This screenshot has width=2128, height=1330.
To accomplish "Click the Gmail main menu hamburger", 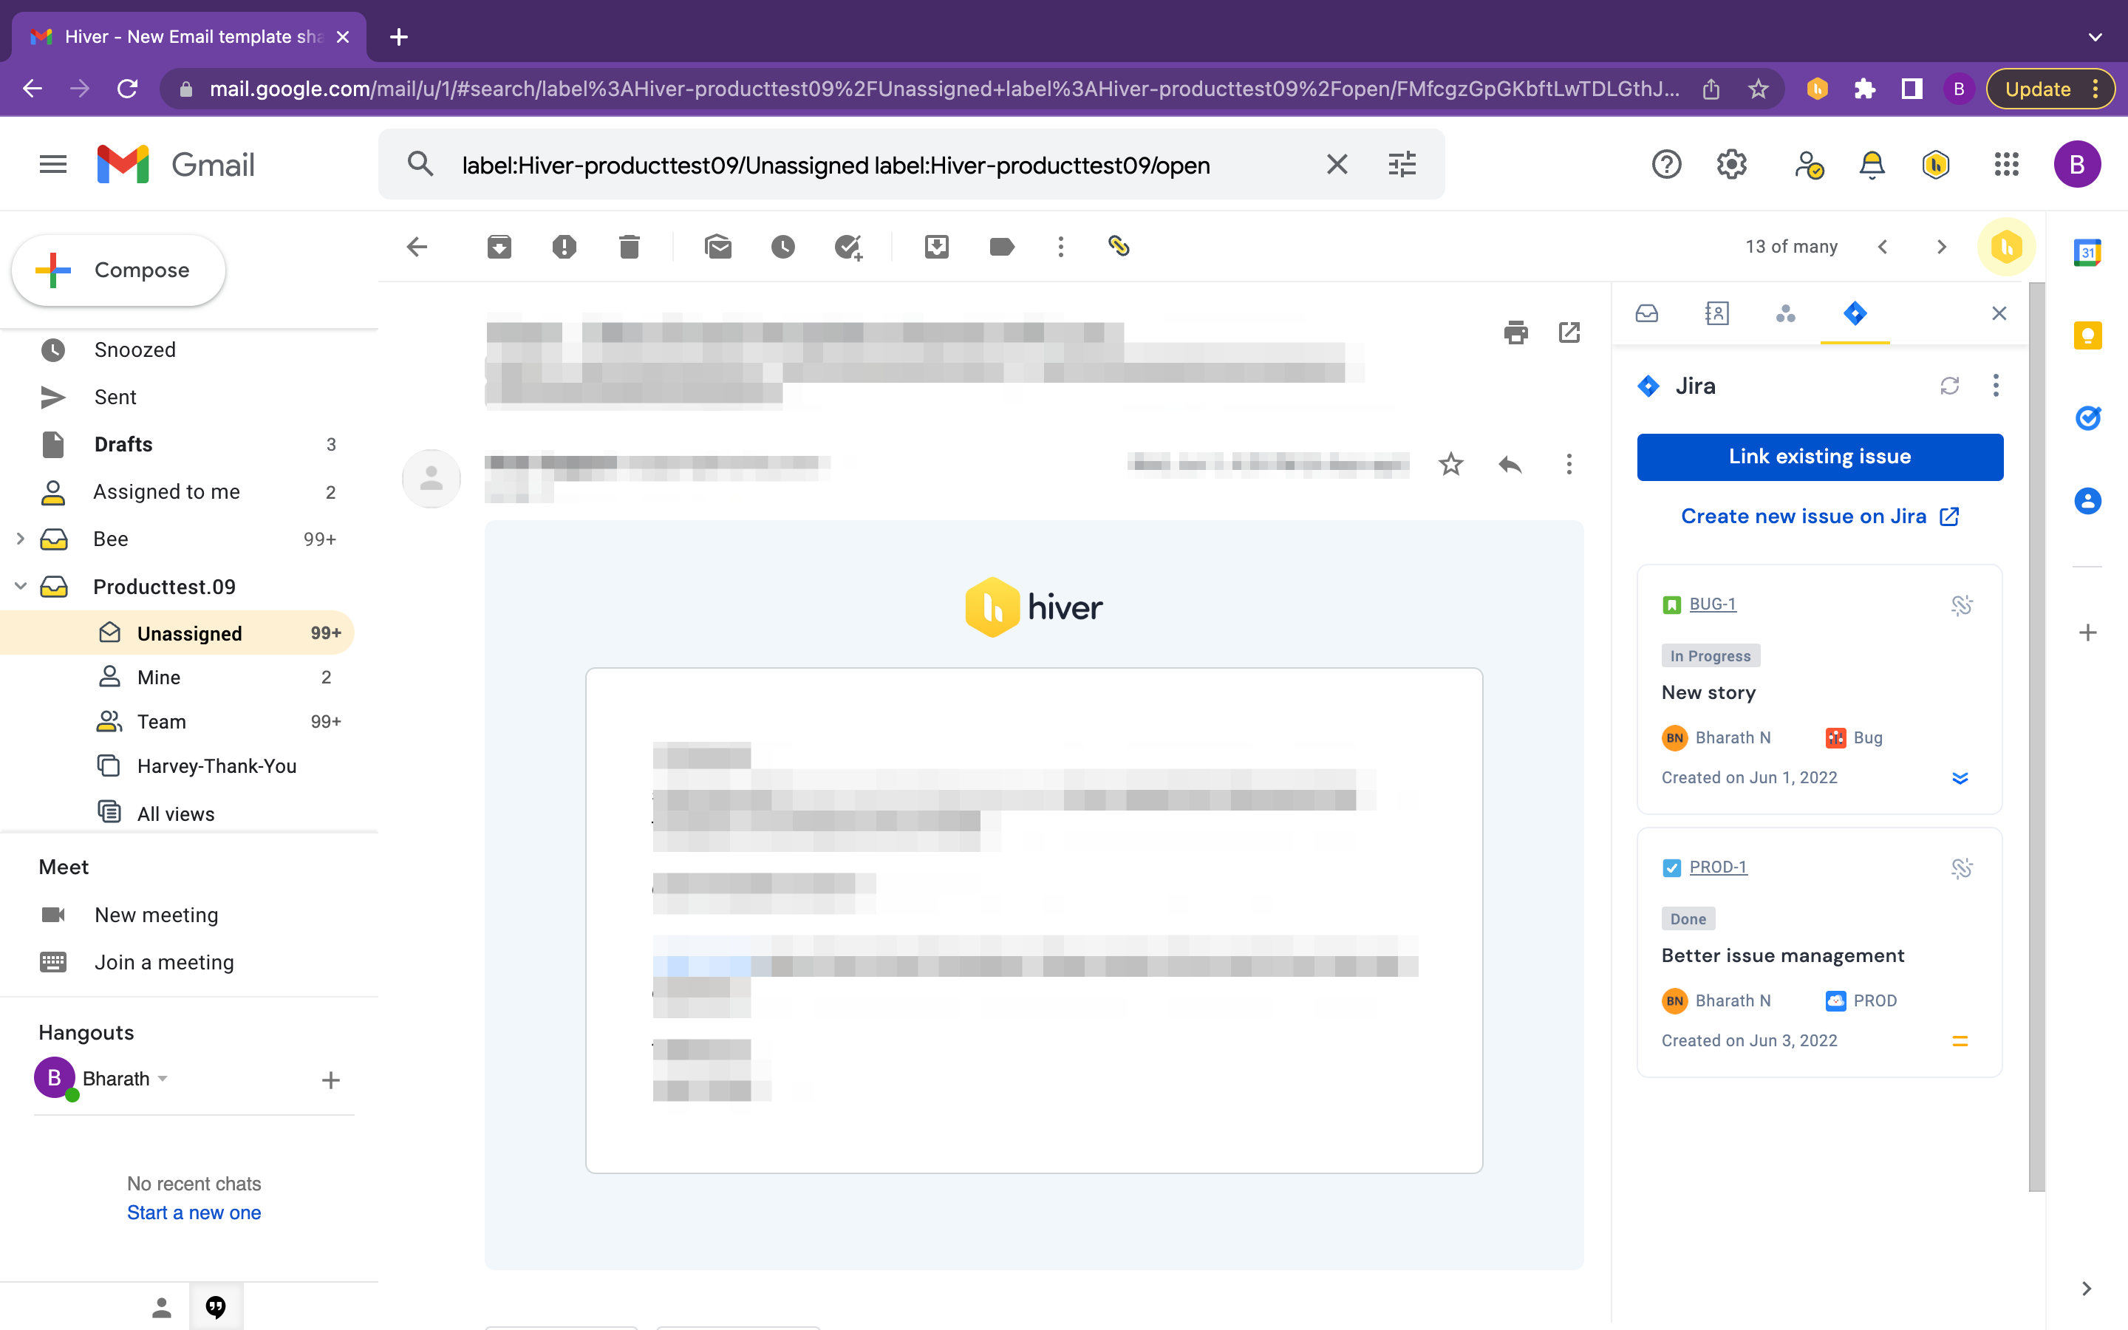I will (52, 165).
